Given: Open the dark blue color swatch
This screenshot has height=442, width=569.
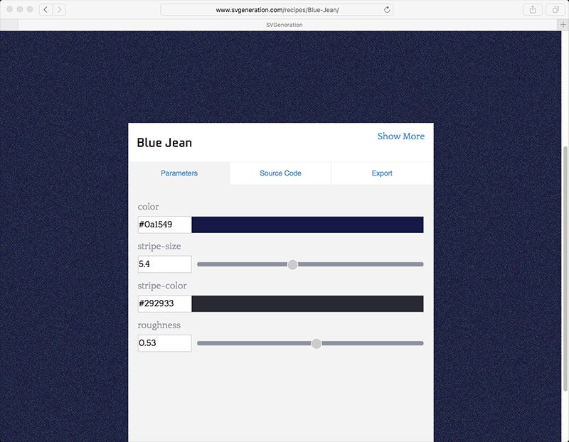Looking at the screenshot, I should 307,225.
